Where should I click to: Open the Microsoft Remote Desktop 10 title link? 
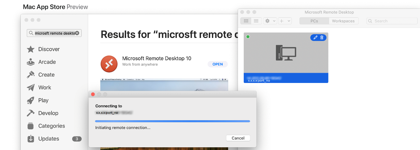click(x=157, y=58)
